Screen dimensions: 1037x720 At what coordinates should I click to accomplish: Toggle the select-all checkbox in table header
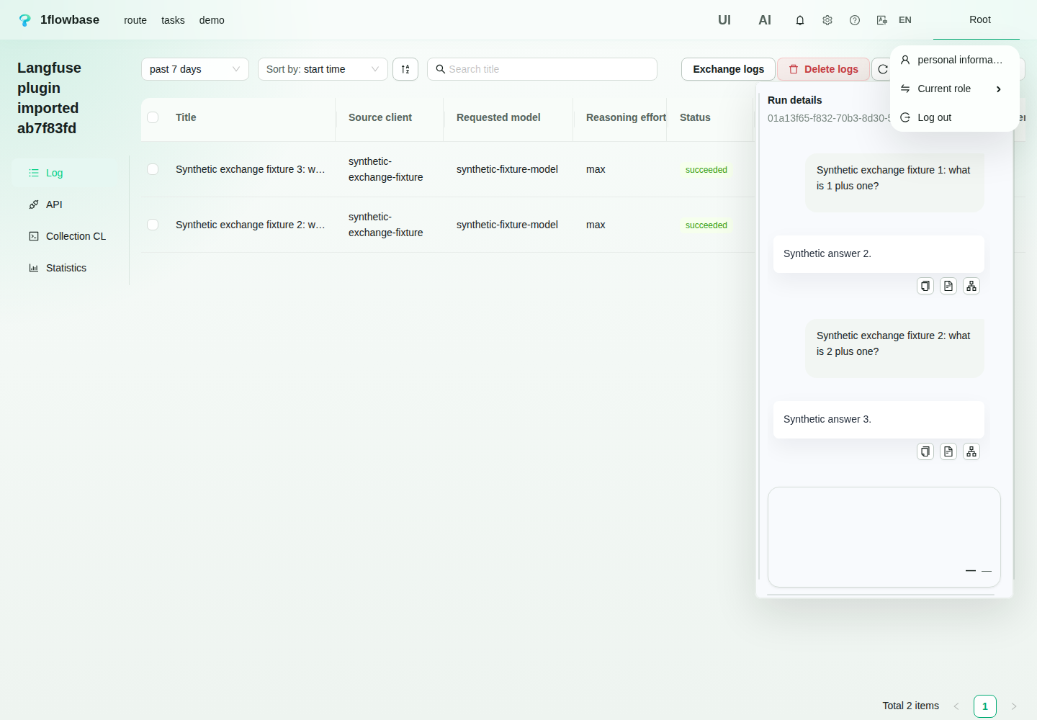[153, 117]
